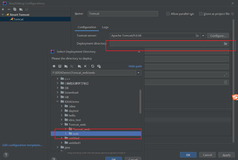Image resolution: width=238 pixels, height=160 pixels.
Task: Enable Allow parallel run
Action: (x=168, y=14)
